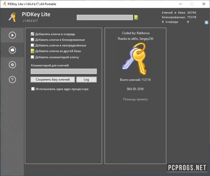Click the 'v1.64.4 b17' version text
The height and width of the screenshot is (176, 210).
pos(30,21)
